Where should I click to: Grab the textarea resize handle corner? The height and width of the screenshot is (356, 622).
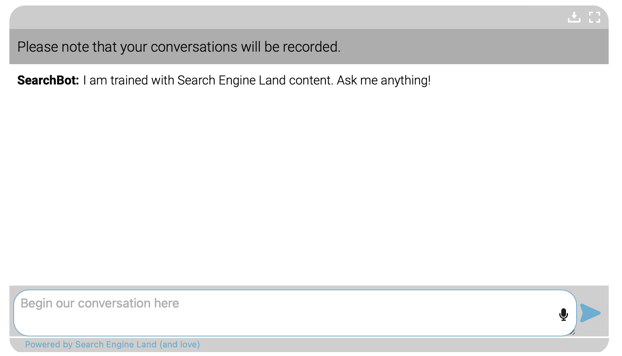click(x=573, y=333)
